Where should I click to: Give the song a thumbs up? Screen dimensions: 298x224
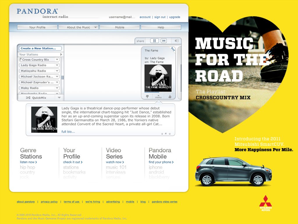pos(170,97)
